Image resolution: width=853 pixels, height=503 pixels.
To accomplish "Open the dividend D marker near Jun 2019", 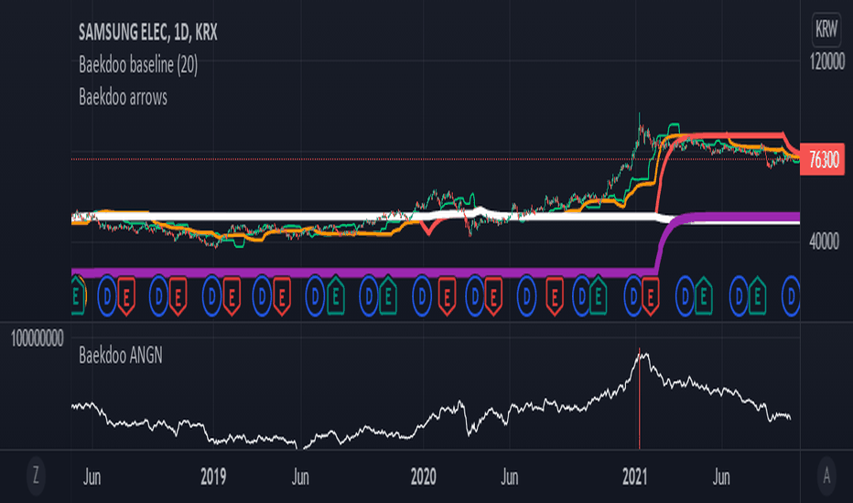I will tap(315, 296).
